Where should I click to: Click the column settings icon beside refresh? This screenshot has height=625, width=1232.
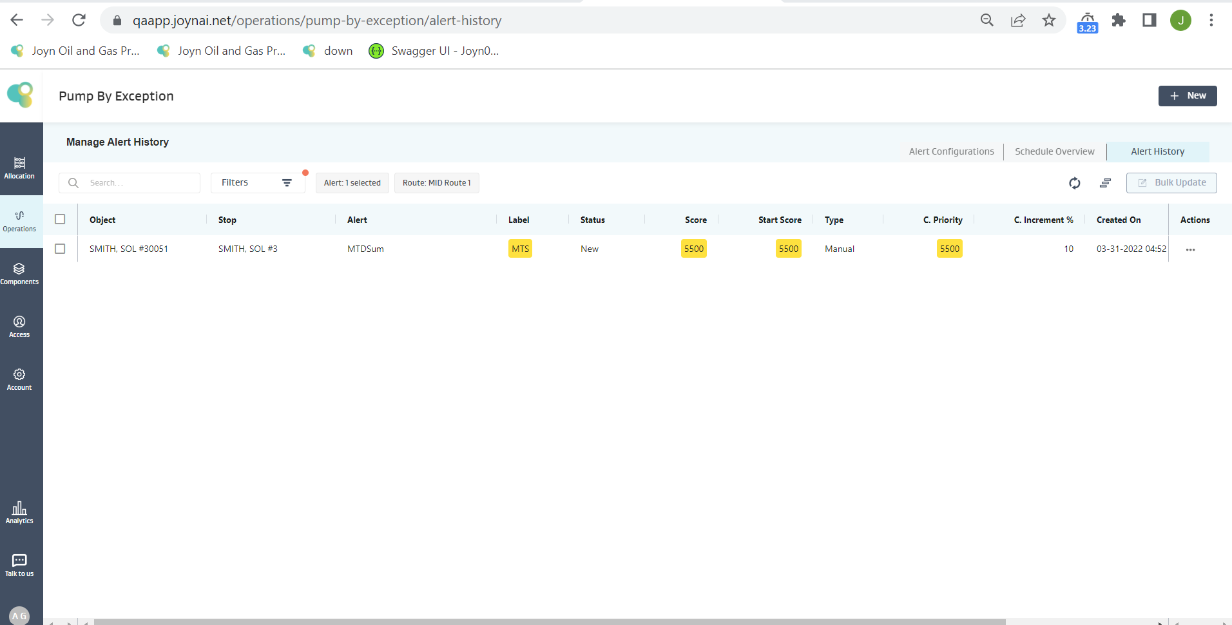click(1105, 183)
